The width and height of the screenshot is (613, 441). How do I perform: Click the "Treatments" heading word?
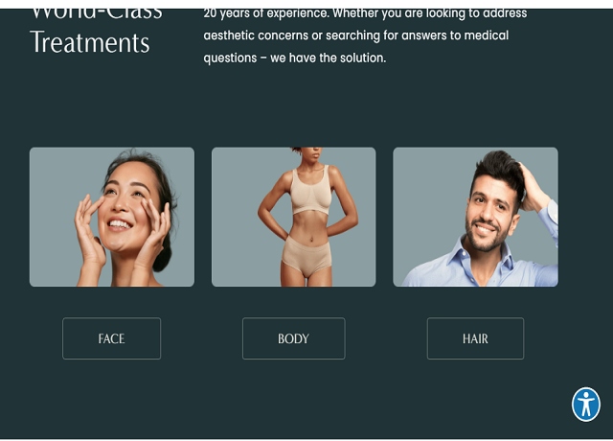pos(90,42)
